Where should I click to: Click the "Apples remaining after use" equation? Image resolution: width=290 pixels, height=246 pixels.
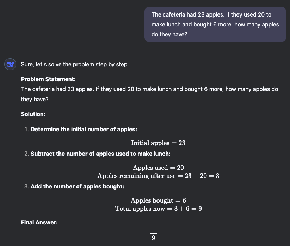click(158, 176)
